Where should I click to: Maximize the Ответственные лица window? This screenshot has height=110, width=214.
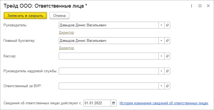pos(200,6)
